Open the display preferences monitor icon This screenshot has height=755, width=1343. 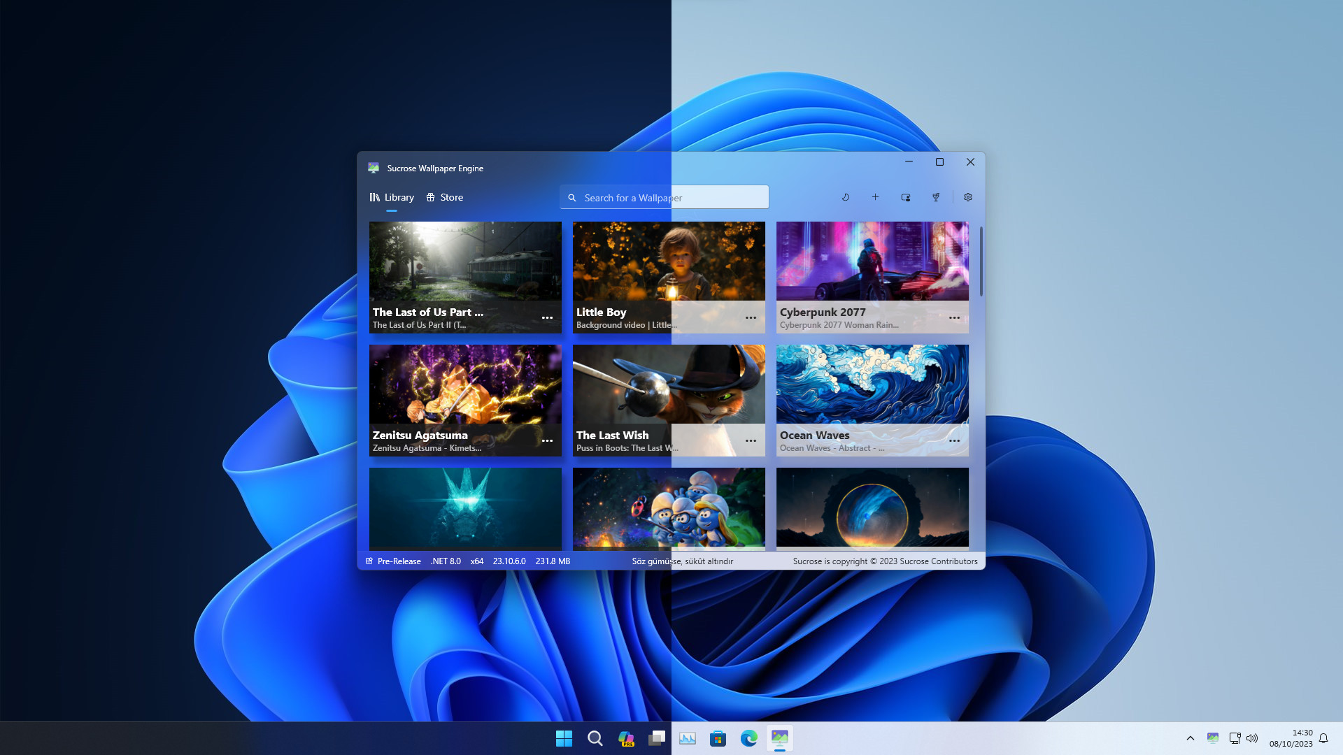906,197
